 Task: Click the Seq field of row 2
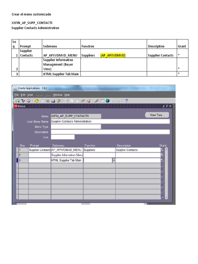click(x=23, y=155)
